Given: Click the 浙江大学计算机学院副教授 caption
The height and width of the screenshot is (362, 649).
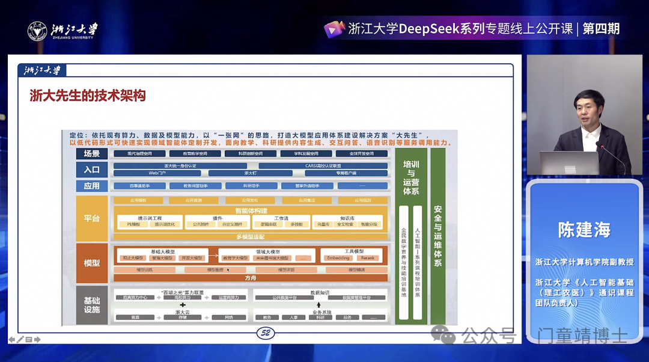Looking at the screenshot, I should [x=585, y=262].
